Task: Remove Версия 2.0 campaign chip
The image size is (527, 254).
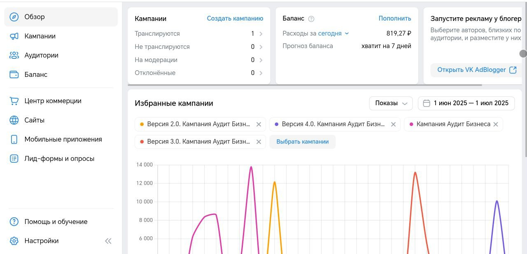Action: pos(259,124)
